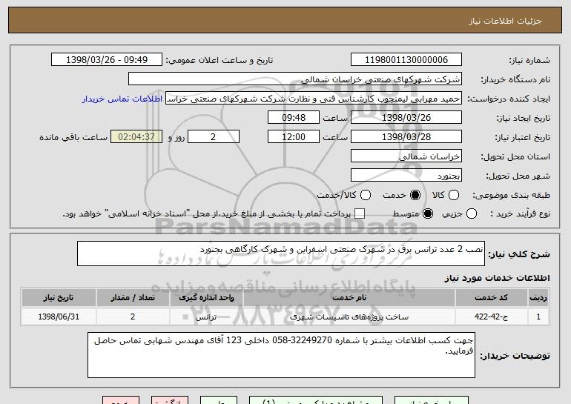The height and width of the screenshot is (404, 571).
Task: Choose the متوسط purchase process option
Action: pyautogui.click(x=428, y=213)
